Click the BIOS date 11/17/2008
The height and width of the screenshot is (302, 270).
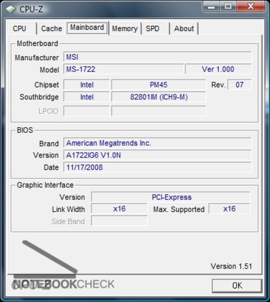157,168
